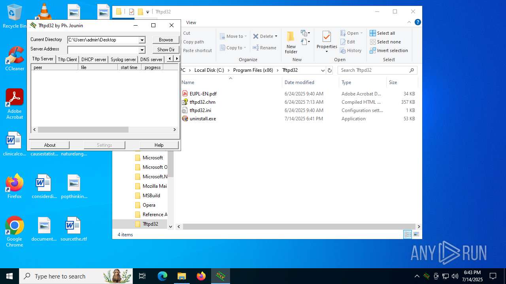Switch Explorer to details view button
This screenshot has height=284, width=506.
coord(408,234)
